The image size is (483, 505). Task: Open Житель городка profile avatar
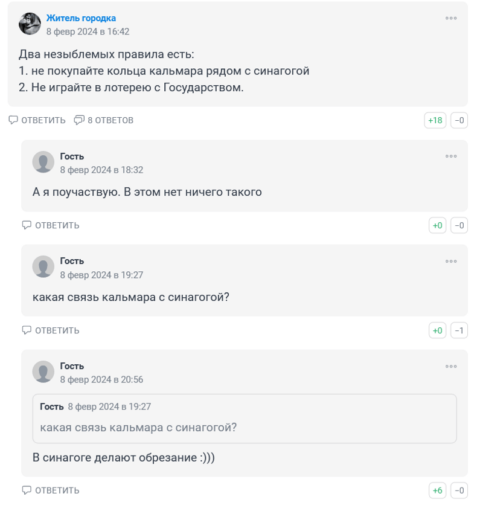[x=30, y=24]
